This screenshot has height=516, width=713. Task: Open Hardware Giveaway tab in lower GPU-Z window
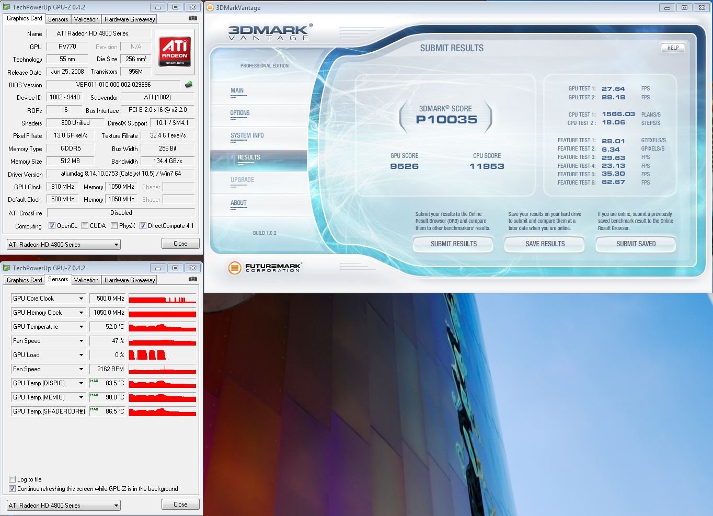pyautogui.click(x=130, y=280)
